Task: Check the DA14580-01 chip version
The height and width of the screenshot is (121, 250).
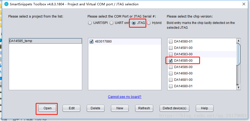Action: pyautogui.click(x=171, y=41)
